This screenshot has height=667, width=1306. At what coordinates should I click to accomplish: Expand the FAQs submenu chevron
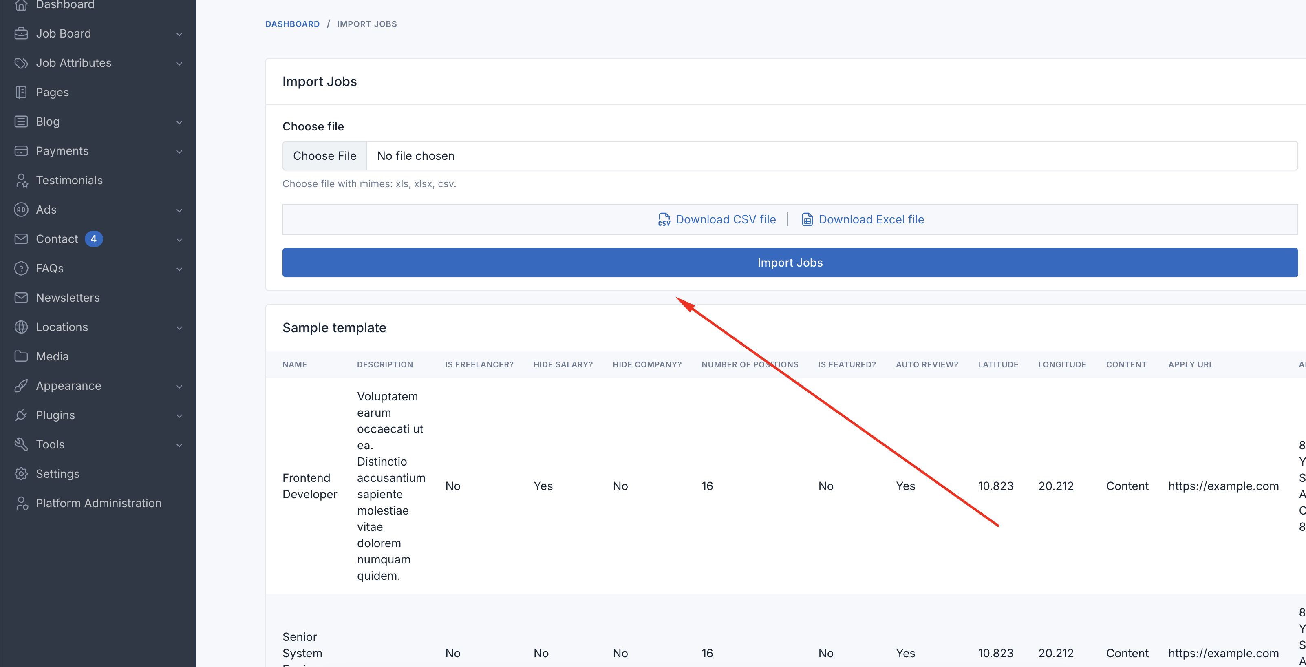click(179, 269)
